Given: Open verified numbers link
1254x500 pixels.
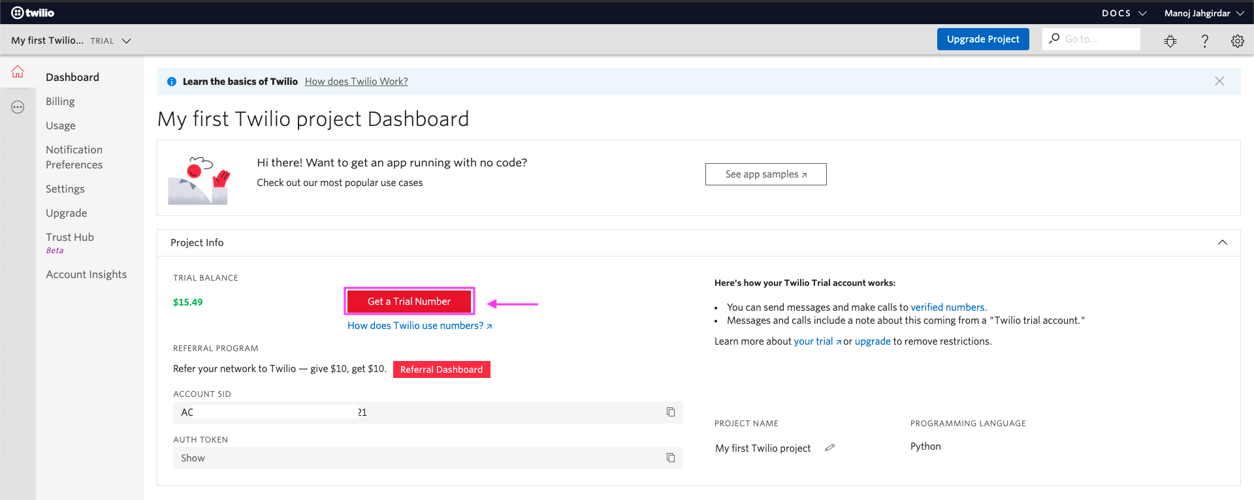Looking at the screenshot, I should coord(948,307).
